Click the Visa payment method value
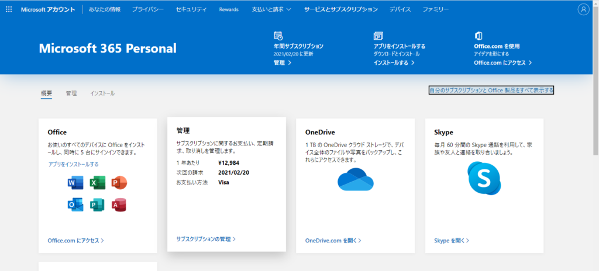 coord(224,182)
